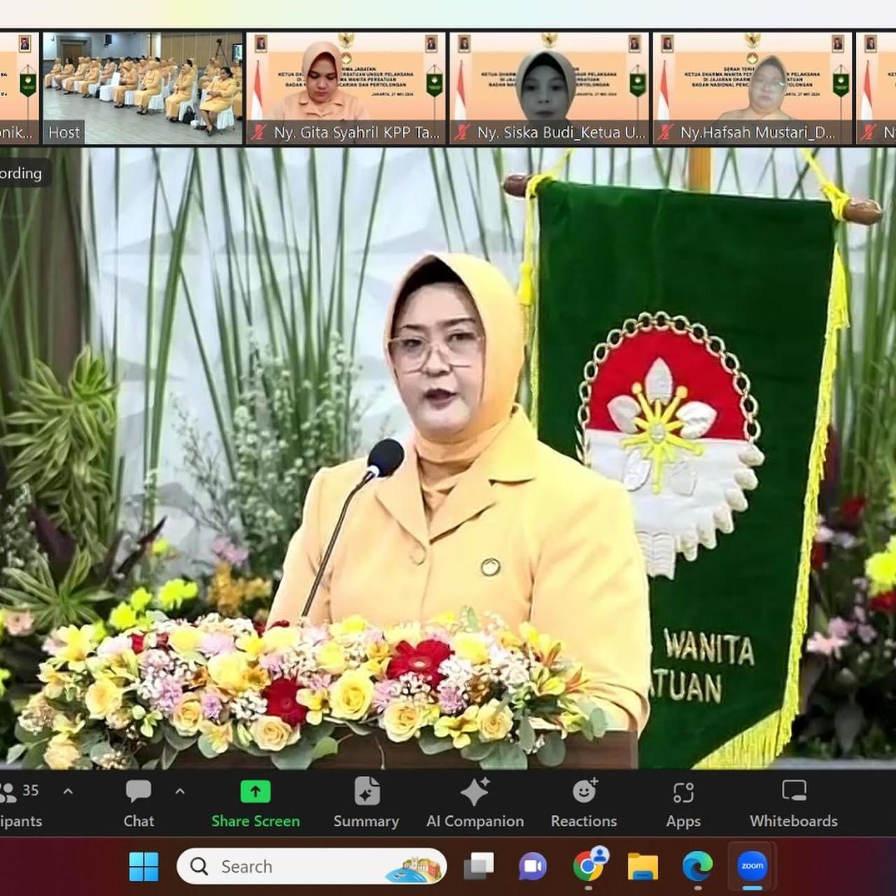Viewport: 896px width, 896px height.
Task: Expand the Participants options chevron
Action: point(68,792)
